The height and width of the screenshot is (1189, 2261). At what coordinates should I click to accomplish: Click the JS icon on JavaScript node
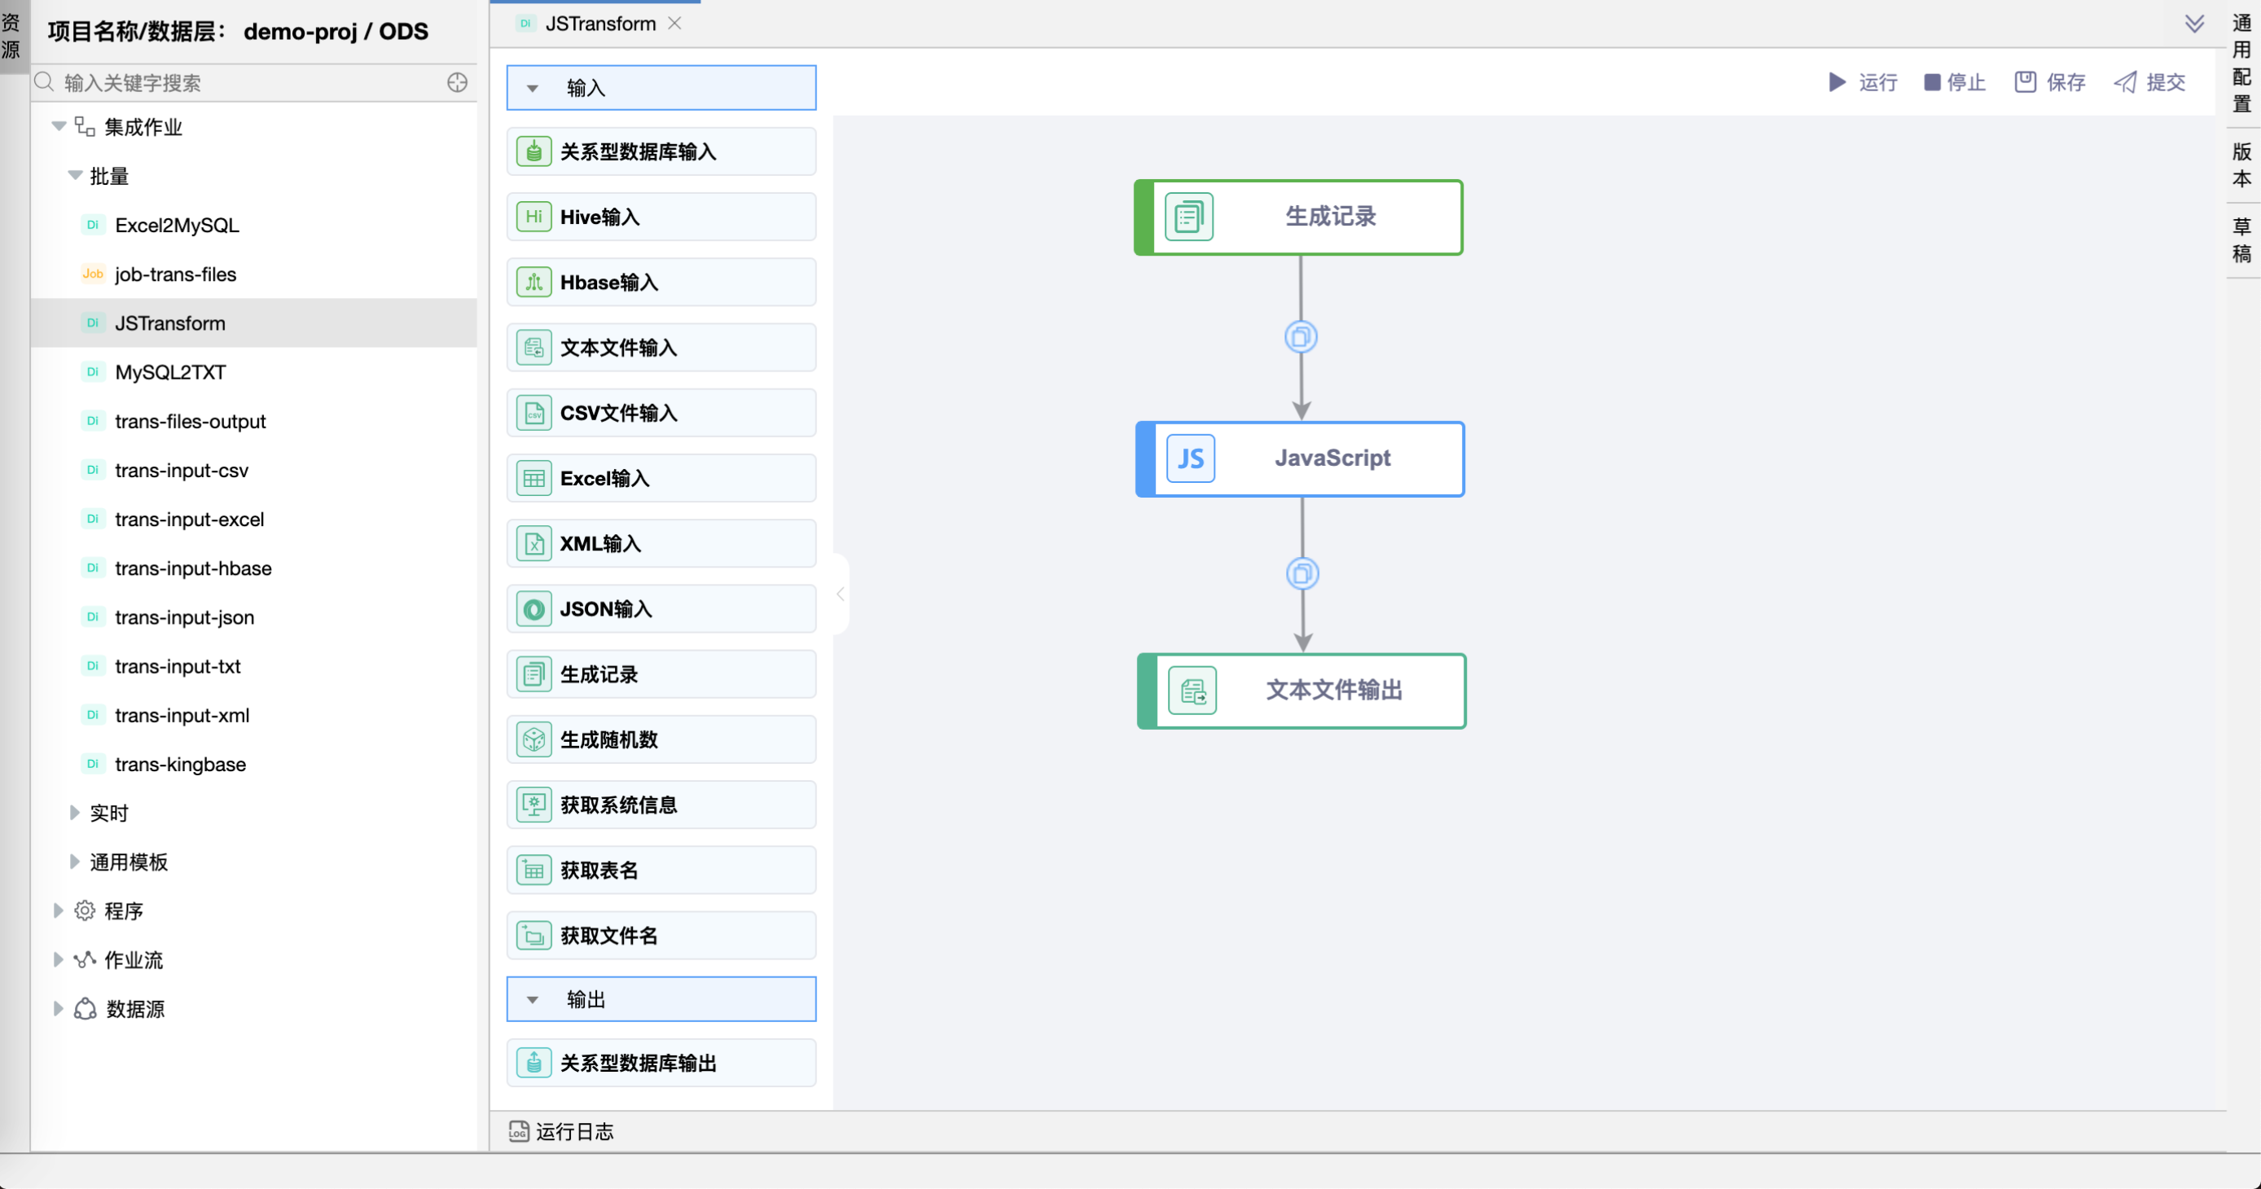pos(1190,458)
